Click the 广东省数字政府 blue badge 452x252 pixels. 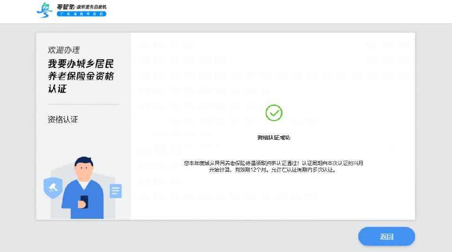click(x=81, y=14)
